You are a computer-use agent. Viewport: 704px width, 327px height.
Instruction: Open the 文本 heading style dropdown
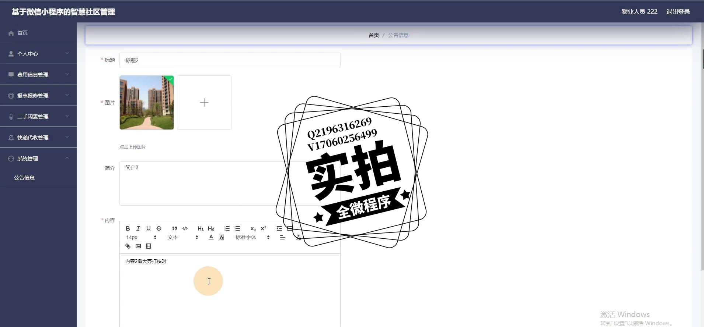(183, 237)
